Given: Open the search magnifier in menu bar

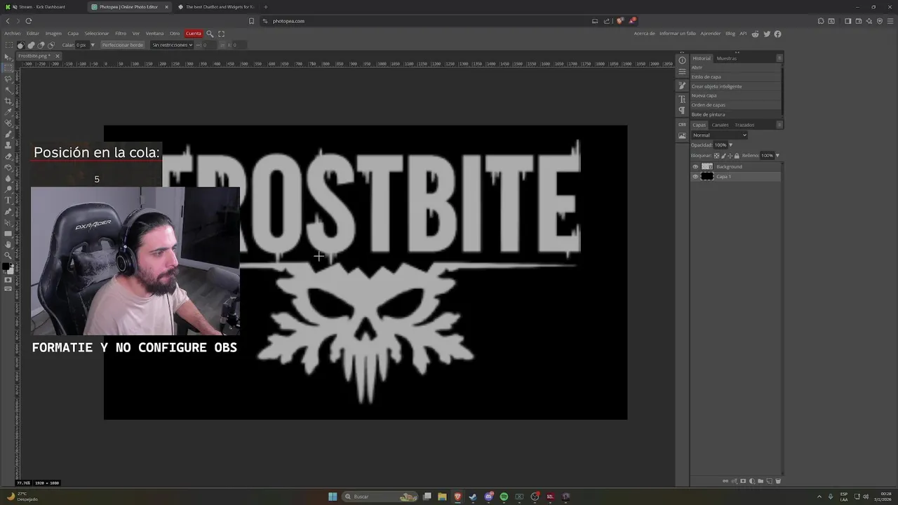Looking at the screenshot, I should (210, 34).
